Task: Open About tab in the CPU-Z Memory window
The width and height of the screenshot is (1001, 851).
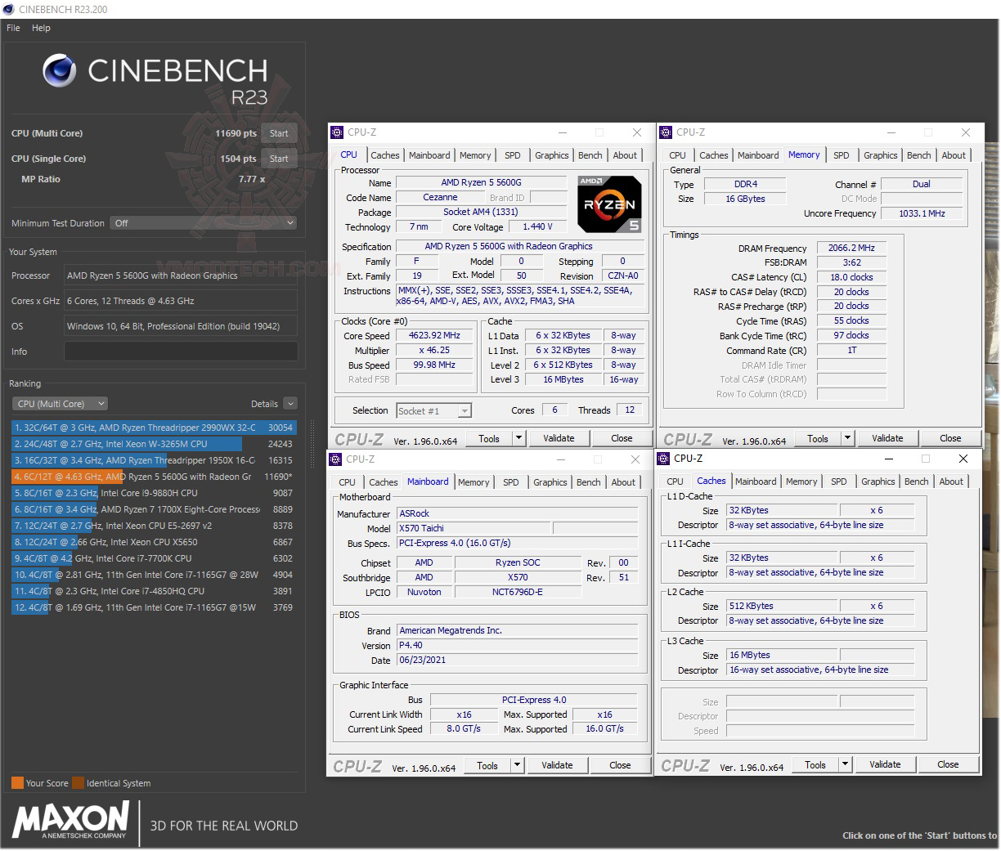Action: pyautogui.click(x=954, y=155)
